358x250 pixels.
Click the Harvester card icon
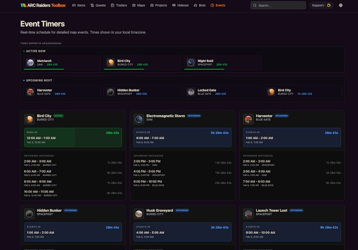pyautogui.click(x=248, y=119)
